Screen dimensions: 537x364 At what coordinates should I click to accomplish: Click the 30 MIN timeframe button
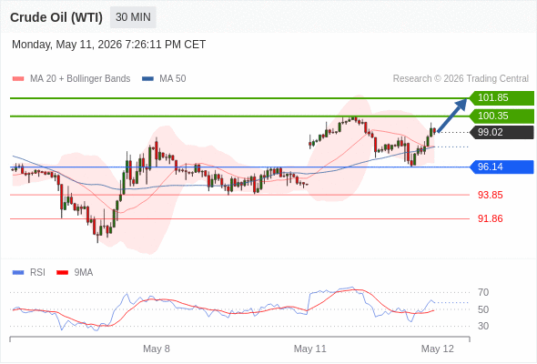pos(133,17)
